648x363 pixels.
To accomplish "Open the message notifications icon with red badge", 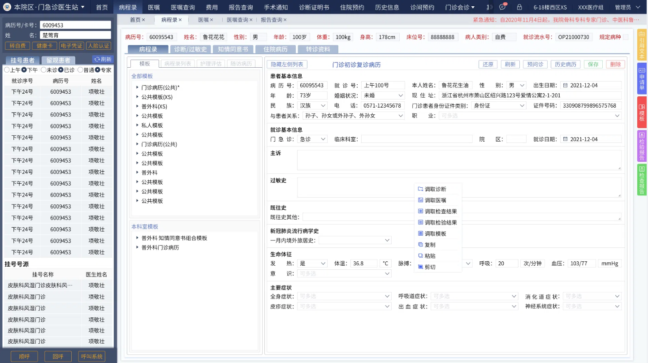I will 503,7.
